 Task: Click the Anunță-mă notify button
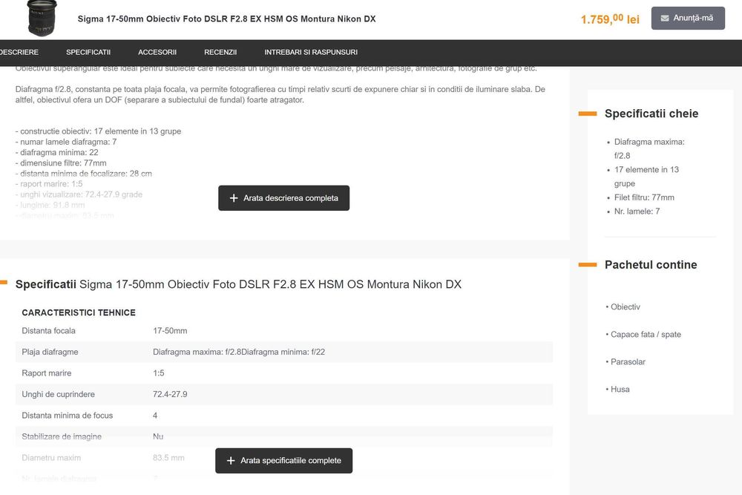(688, 18)
